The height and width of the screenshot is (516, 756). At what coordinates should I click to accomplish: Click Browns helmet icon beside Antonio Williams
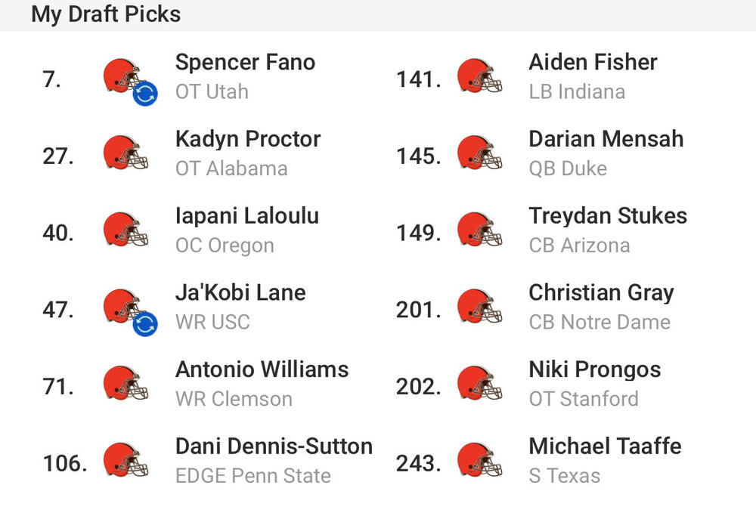125,383
